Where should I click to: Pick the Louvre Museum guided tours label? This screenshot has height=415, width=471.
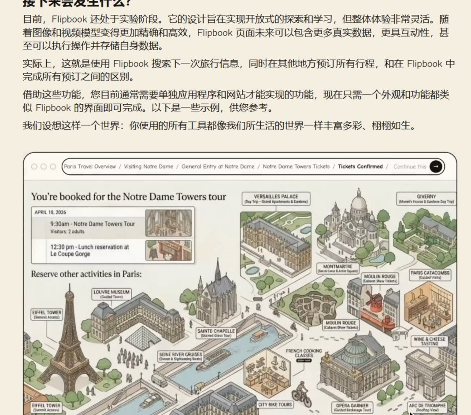111,294
